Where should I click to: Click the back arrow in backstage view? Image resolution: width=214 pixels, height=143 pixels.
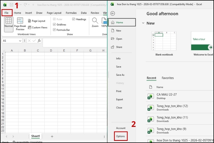[113, 13]
